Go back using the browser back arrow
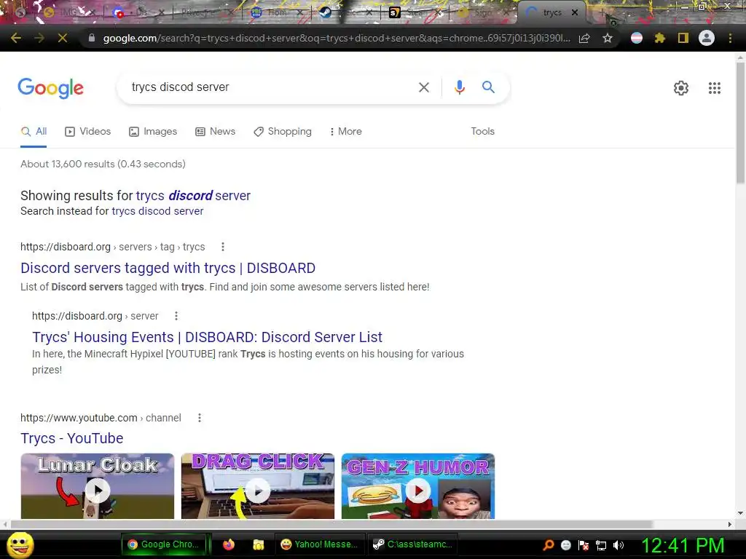Screen dimensions: 746x559 [x=16, y=38]
